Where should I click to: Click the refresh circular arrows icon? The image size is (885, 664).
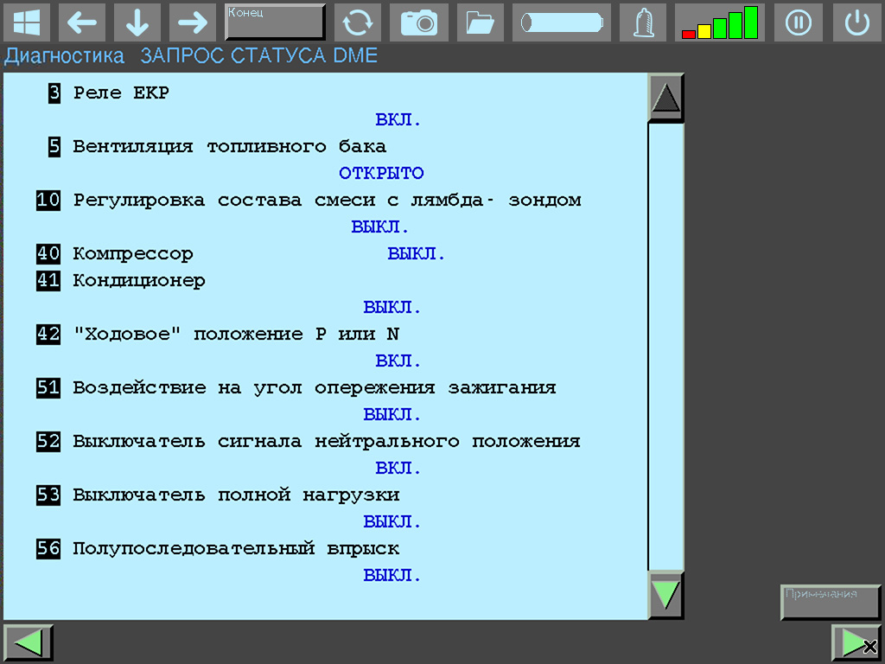coord(358,22)
